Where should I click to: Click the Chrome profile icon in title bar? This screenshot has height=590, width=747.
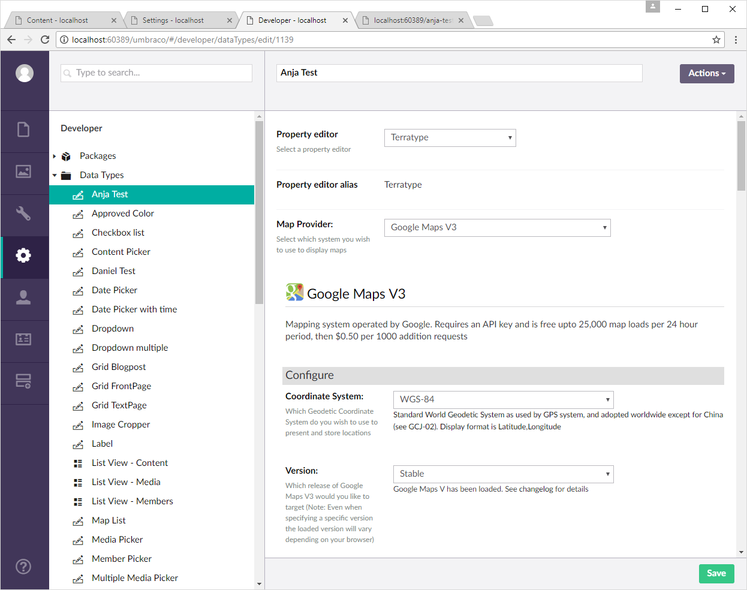653,7
